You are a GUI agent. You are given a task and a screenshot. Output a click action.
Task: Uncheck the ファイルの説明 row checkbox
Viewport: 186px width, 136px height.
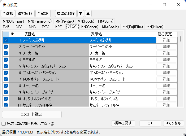click(x=6, y=40)
